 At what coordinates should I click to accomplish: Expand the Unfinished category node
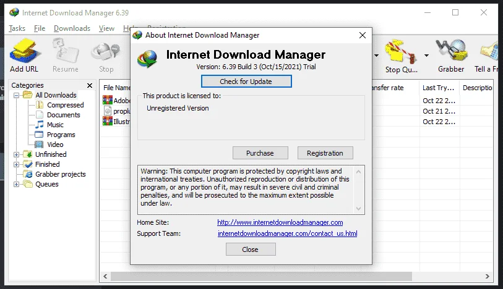[x=16, y=154]
